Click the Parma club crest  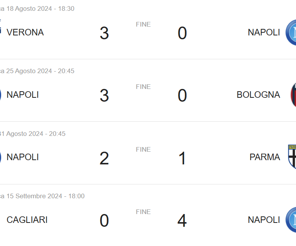pos(292,157)
